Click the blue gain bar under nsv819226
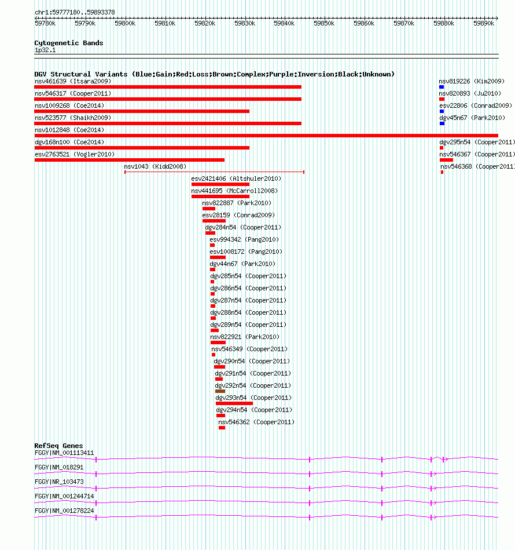The height and width of the screenshot is (550, 515). click(x=442, y=87)
